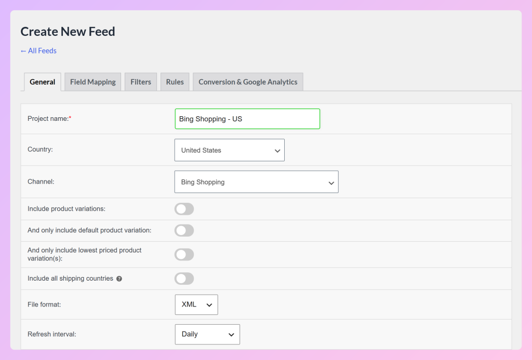Go to the Rules tab

[x=175, y=82]
